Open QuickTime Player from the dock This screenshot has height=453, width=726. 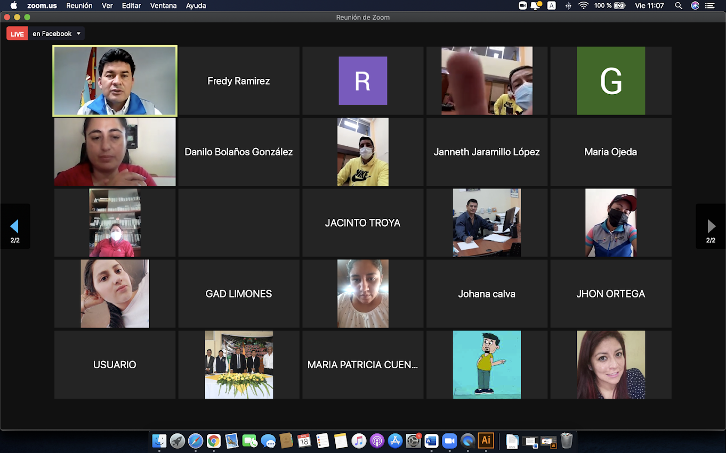pyautogui.click(x=467, y=441)
